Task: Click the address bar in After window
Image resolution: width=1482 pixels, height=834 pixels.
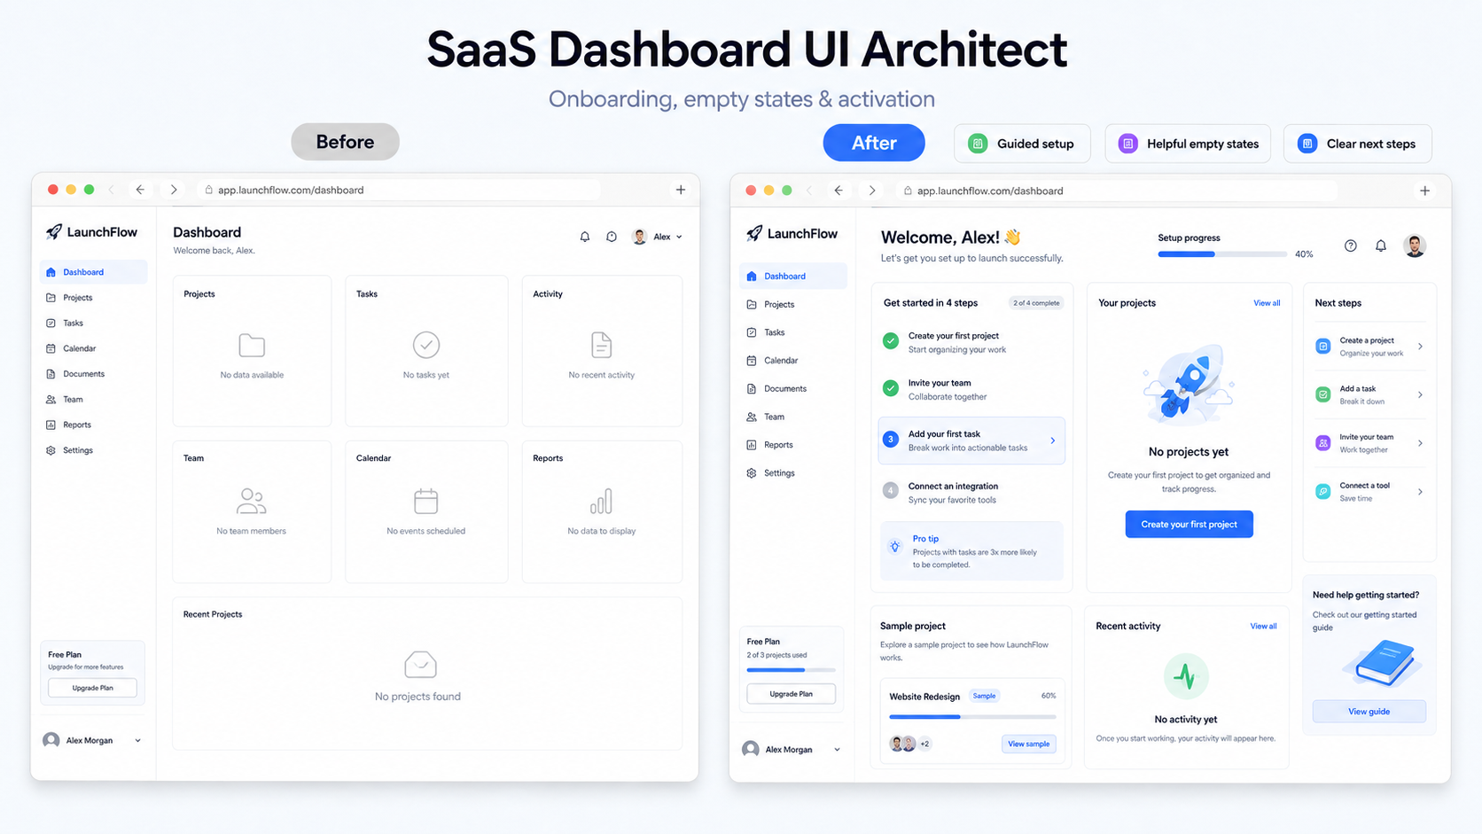Action: click(x=1115, y=191)
